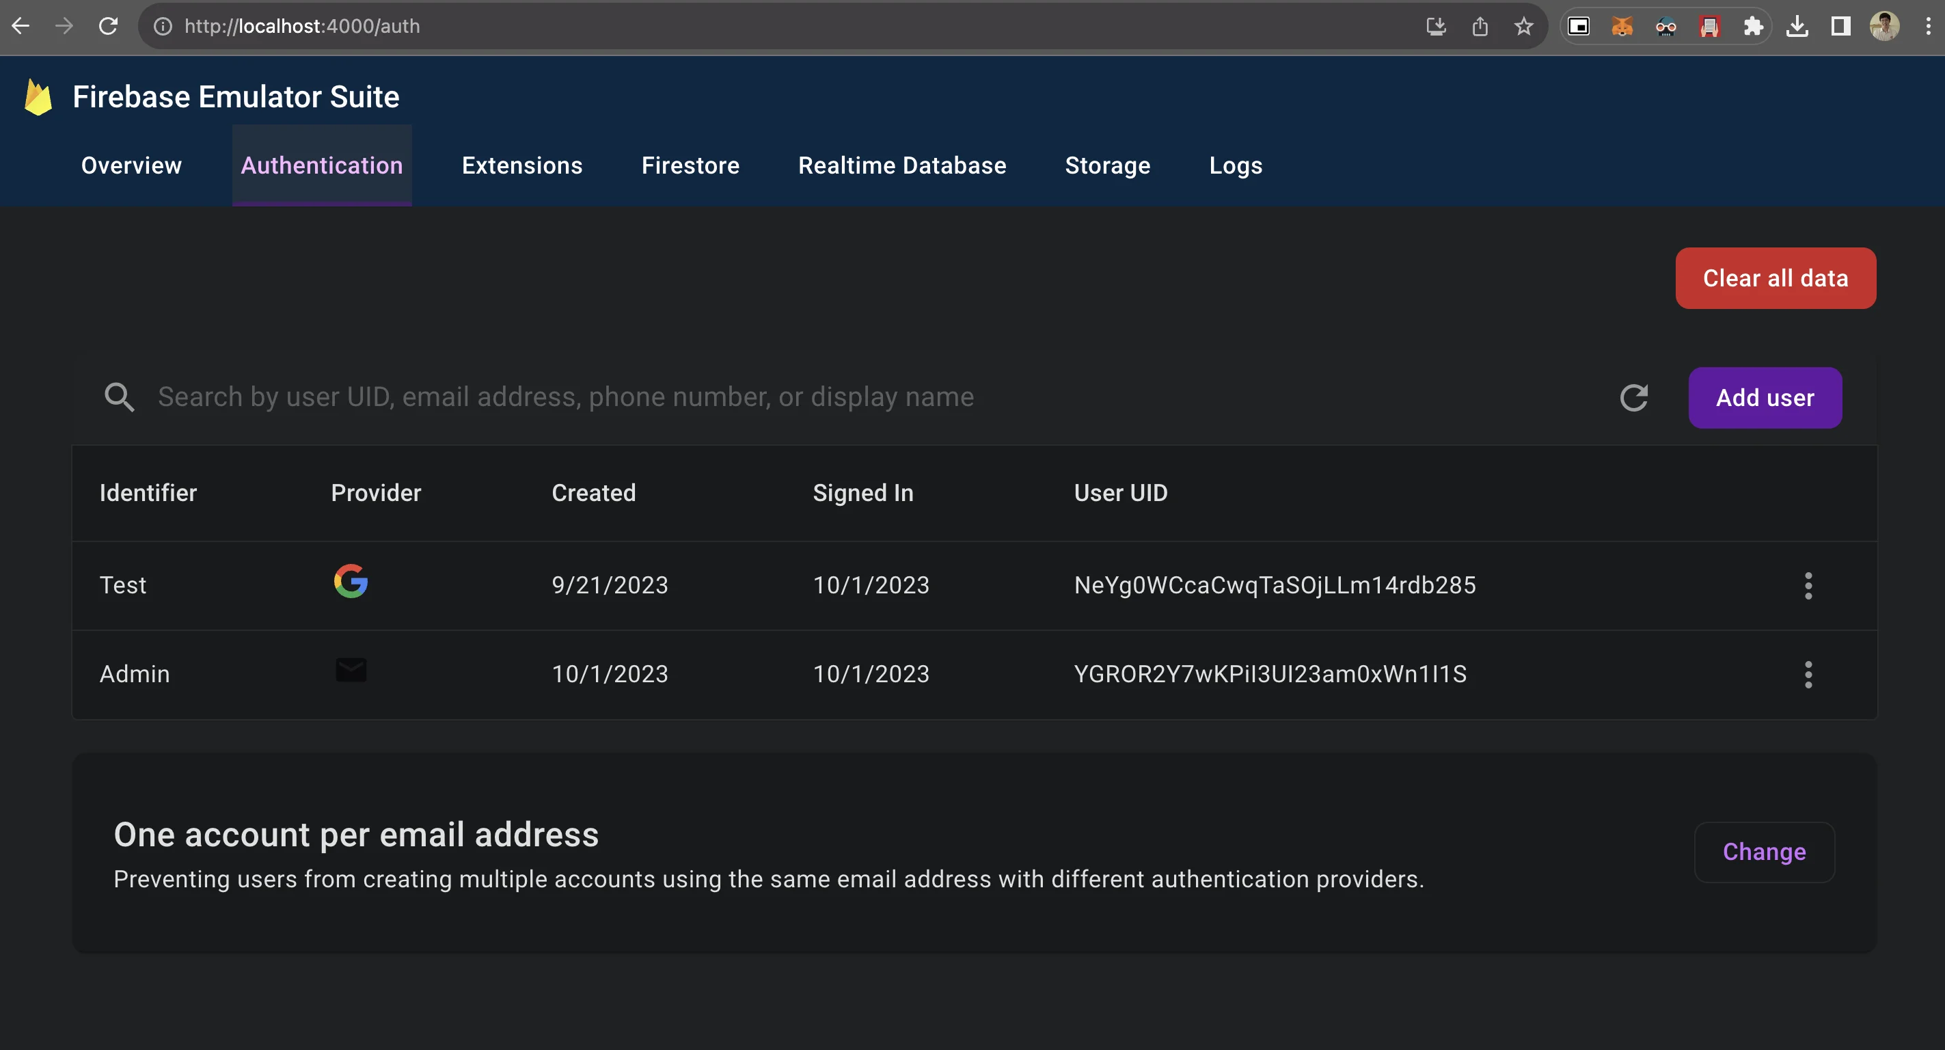This screenshot has height=1050, width=1945.
Task: Click the Created column header
Action: [x=594, y=494]
